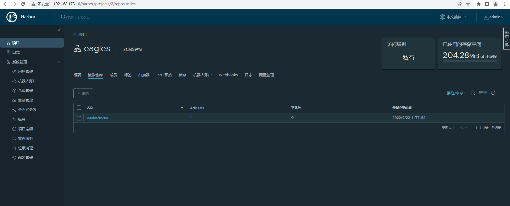Click the 删除 button
This screenshot has width=510, height=206.
click(x=83, y=93)
